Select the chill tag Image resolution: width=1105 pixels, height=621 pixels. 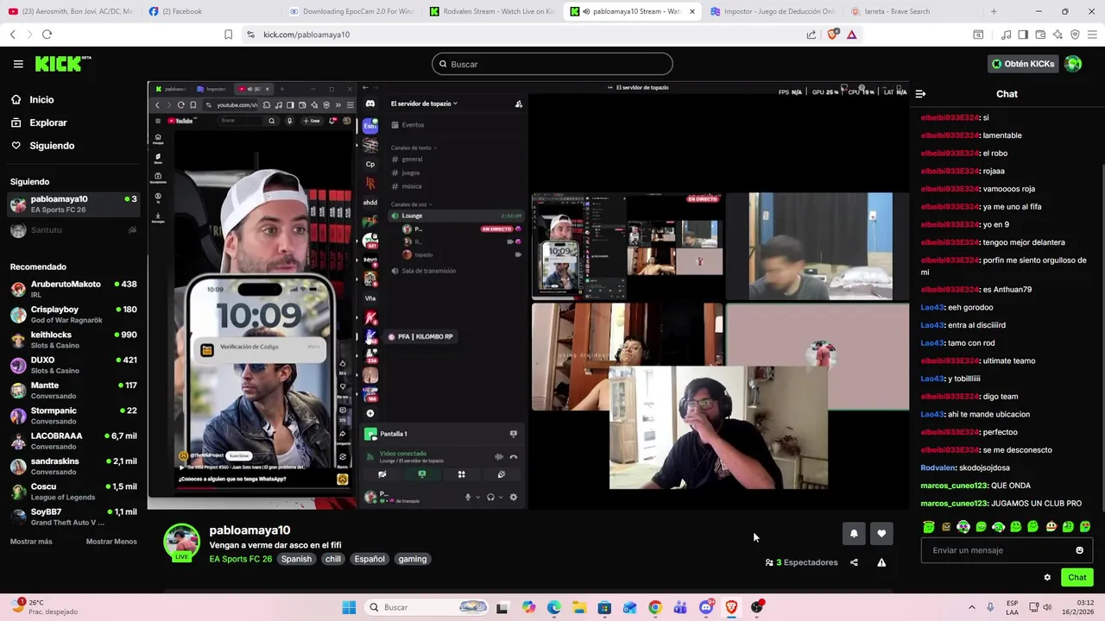[x=333, y=559]
